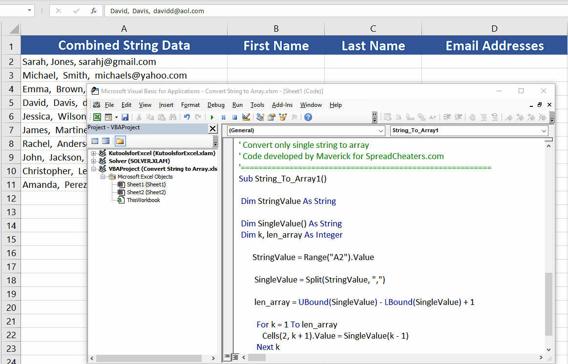This screenshot has height=364, width=568.
Task: Collapse Microsoft Excel Objects folder
Action: point(103,177)
